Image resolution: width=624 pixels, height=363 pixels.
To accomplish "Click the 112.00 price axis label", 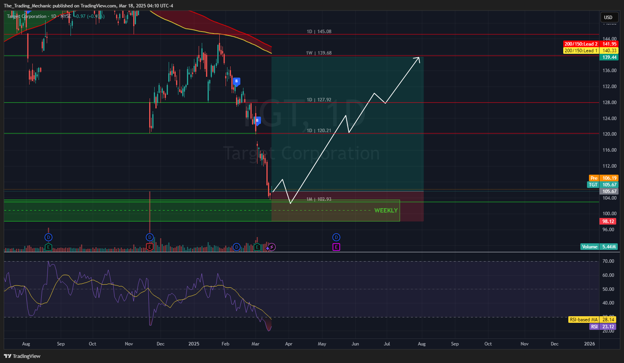I will 610,166.
